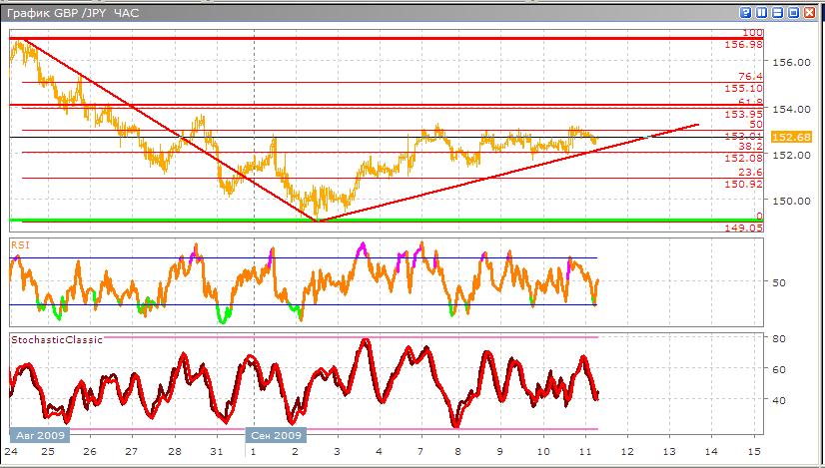Click the horizontal split window icon
Screen dimensions: 825x468
(x=777, y=13)
